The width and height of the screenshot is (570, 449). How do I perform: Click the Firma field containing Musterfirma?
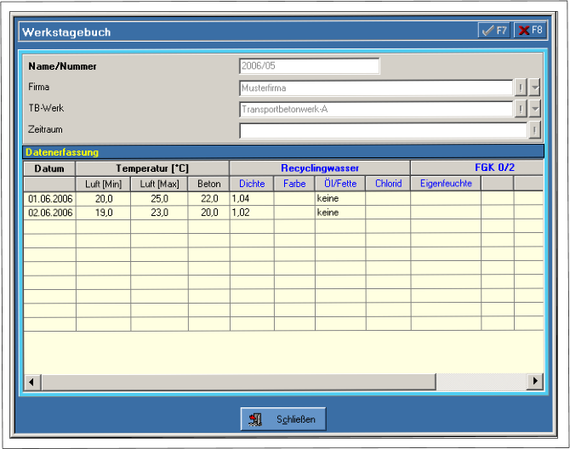coord(374,87)
